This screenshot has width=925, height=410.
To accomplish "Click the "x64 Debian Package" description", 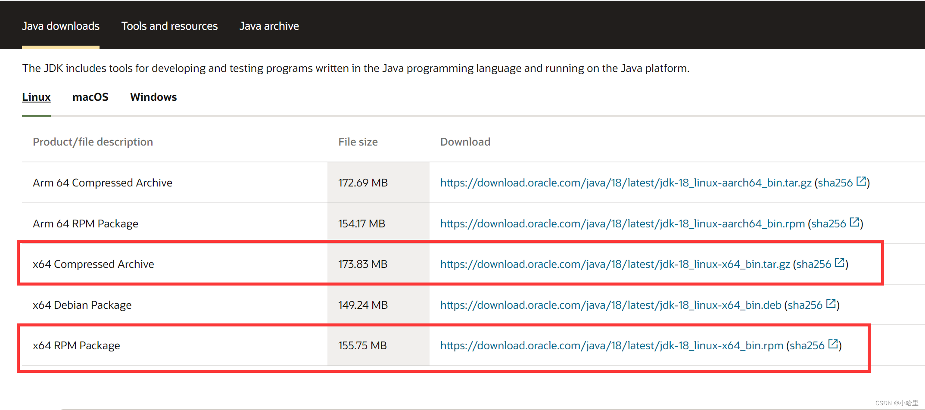I will pyautogui.click(x=82, y=305).
